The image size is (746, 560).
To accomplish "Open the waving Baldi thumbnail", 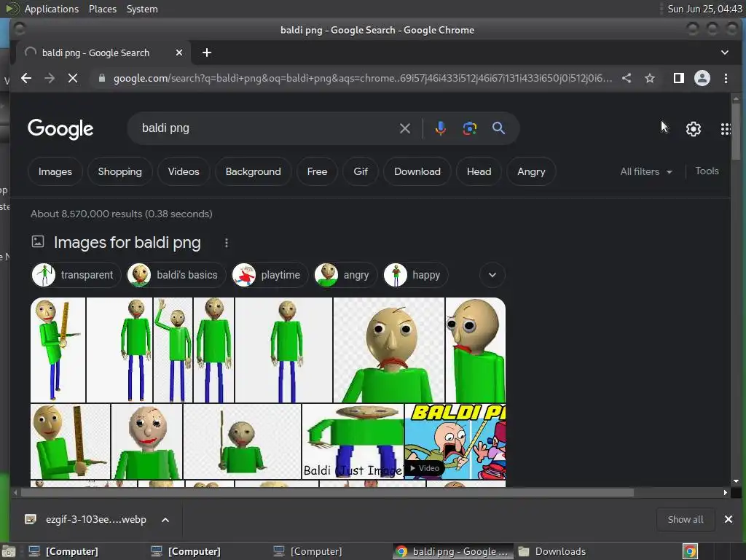I will (173, 350).
